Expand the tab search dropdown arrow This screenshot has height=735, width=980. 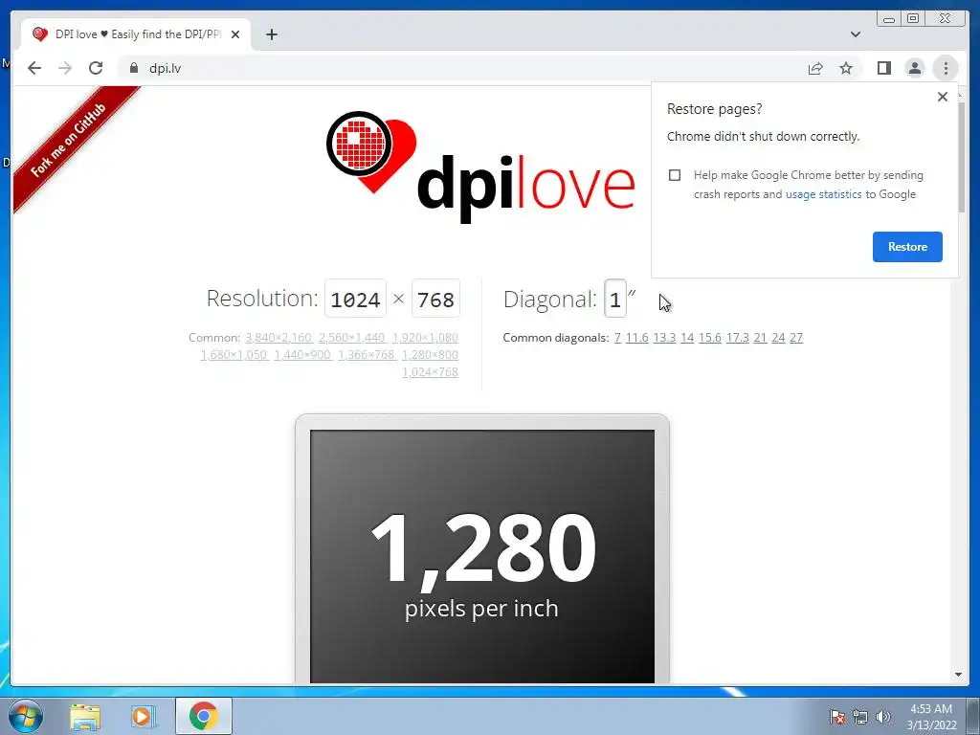(856, 34)
